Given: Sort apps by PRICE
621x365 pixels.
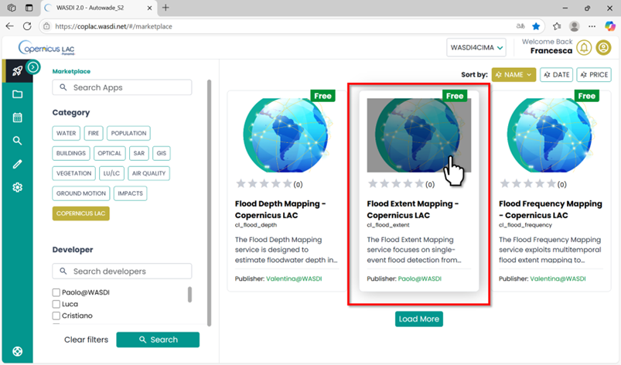Looking at the screenshot, I should (x=594, y=74).
